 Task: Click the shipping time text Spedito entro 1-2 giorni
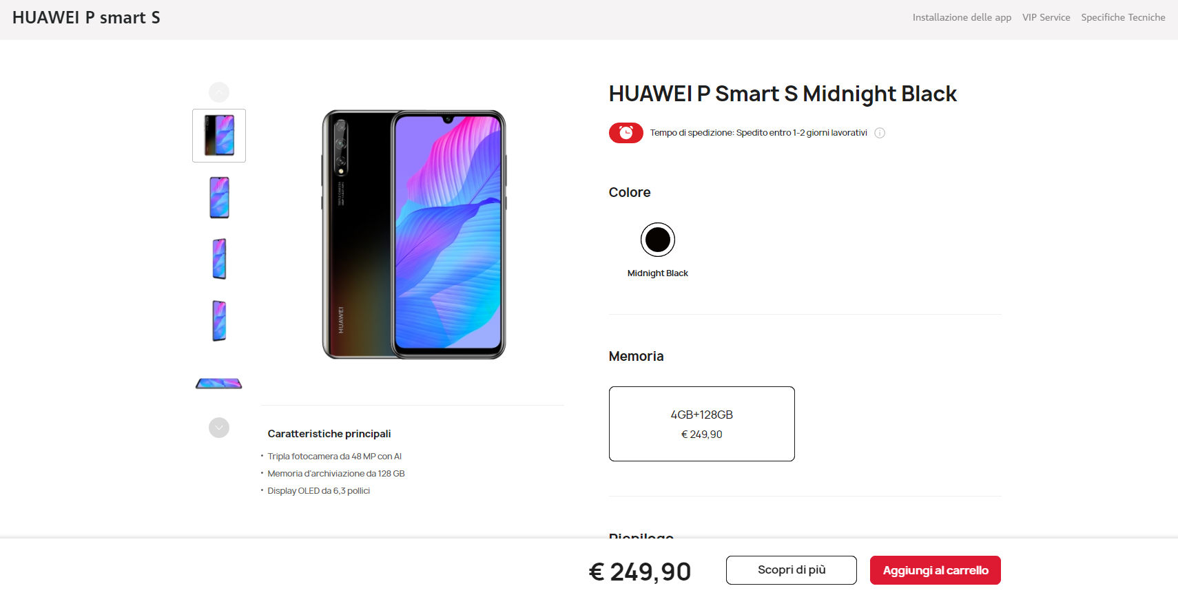pyautogui.click(x=801, y=133)
